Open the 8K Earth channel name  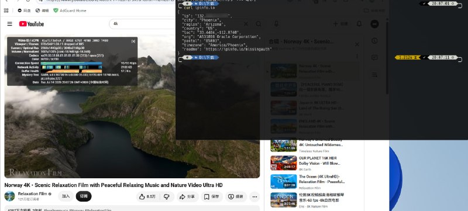[305, 170]
